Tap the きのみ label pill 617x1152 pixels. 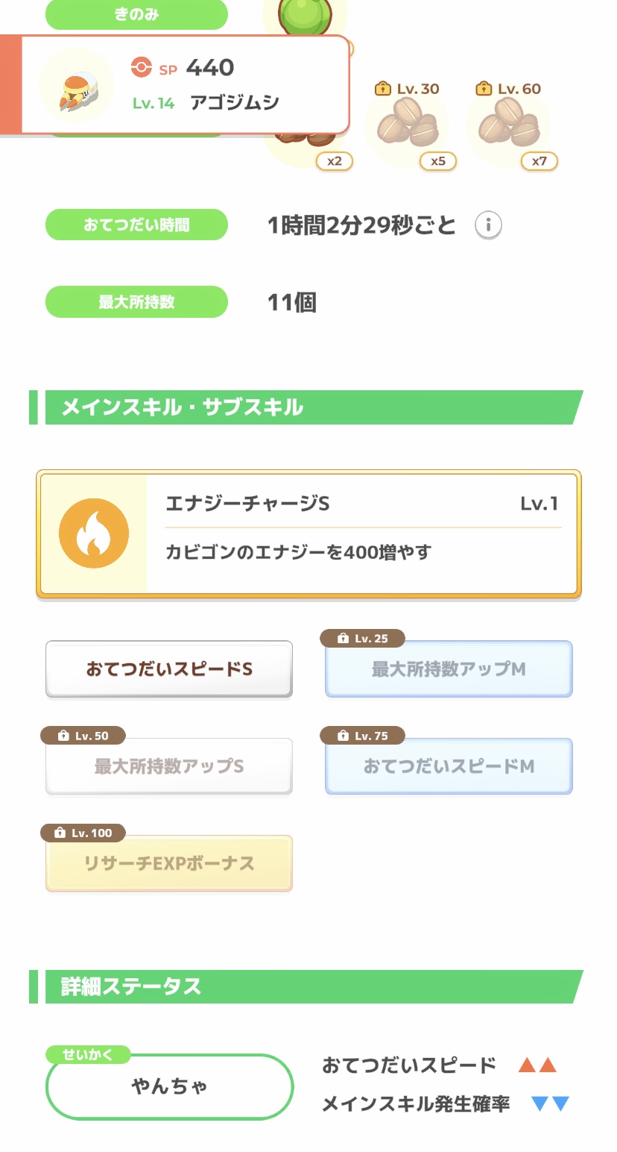tap(136, 15)
